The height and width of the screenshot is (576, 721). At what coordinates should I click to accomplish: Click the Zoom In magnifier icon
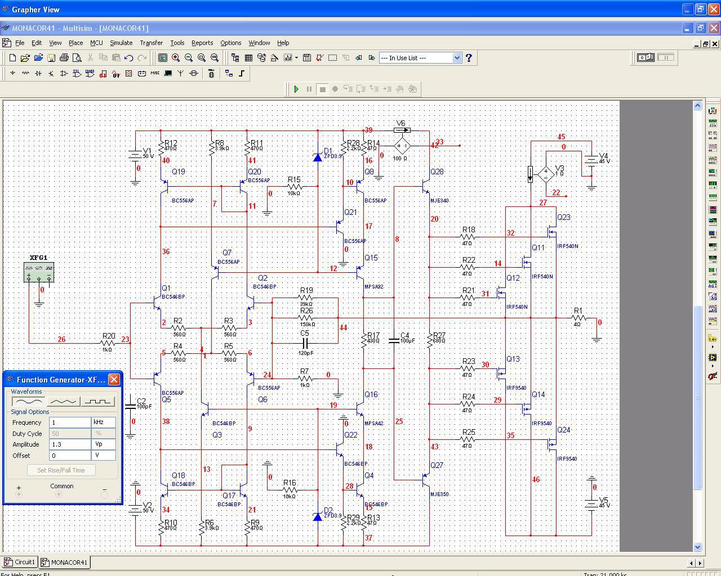[x=176, y=58]
